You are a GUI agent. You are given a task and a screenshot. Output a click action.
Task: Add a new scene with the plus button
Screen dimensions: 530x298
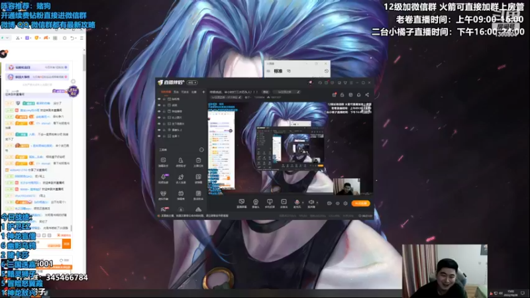click(x=203, y=92)
